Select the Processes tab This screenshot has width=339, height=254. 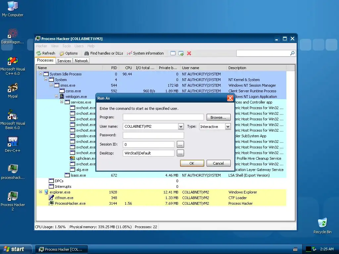click(45, 60)
